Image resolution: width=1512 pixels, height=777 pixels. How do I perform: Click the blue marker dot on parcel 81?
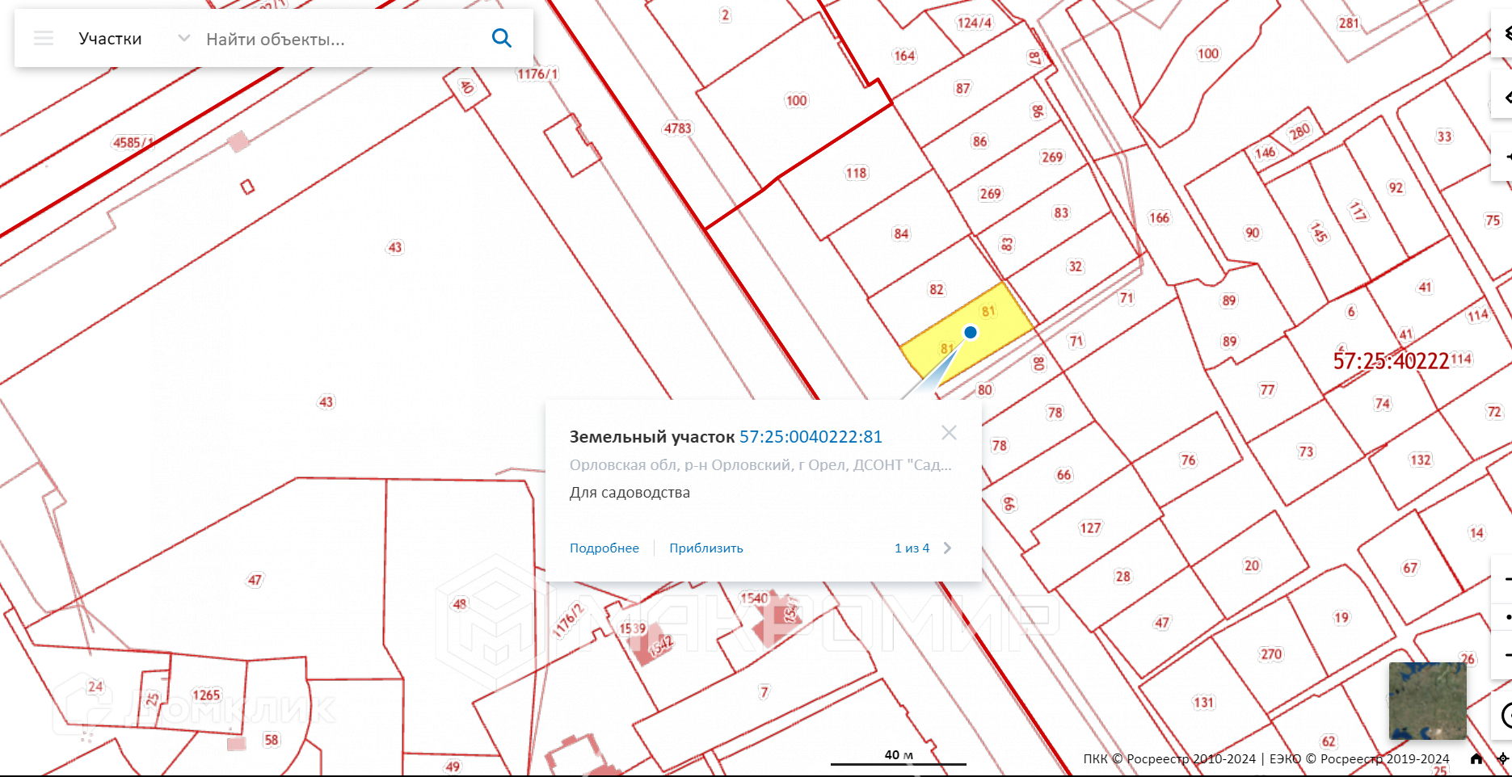(x=971, y=332)
